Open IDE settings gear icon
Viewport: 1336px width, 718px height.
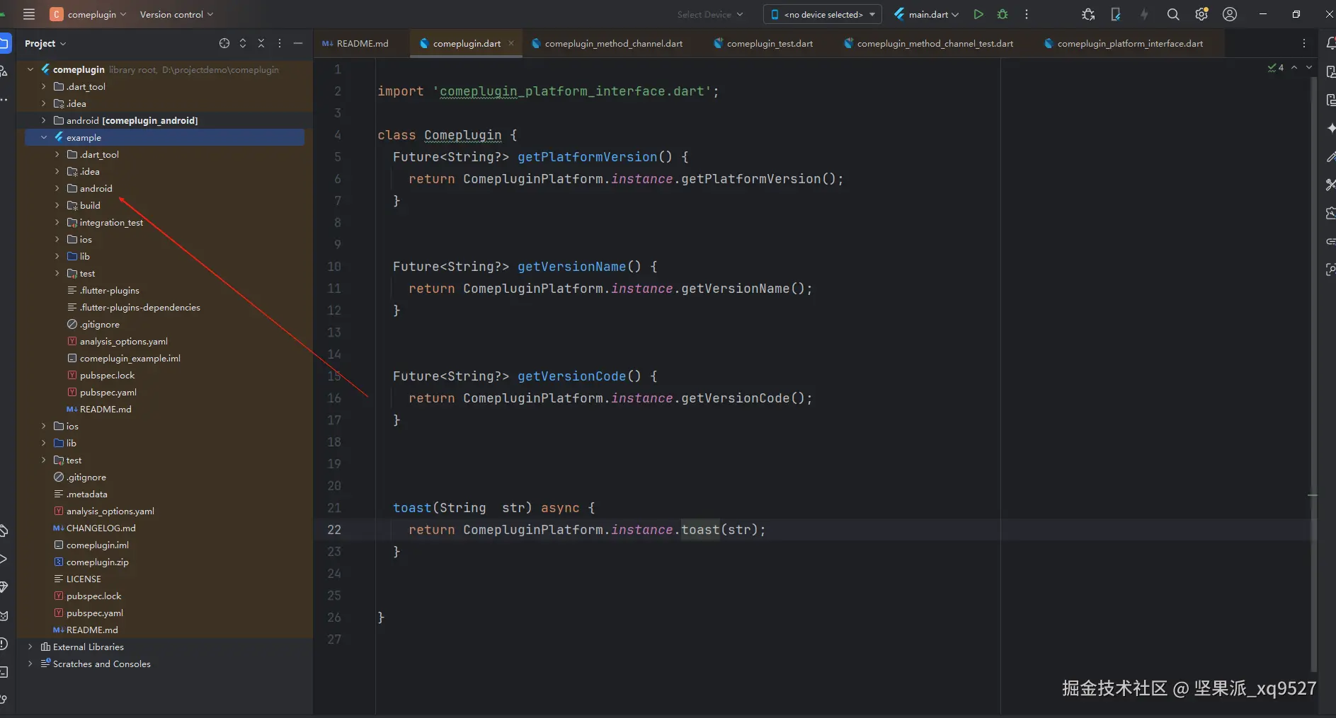[x=1201, y=14]
